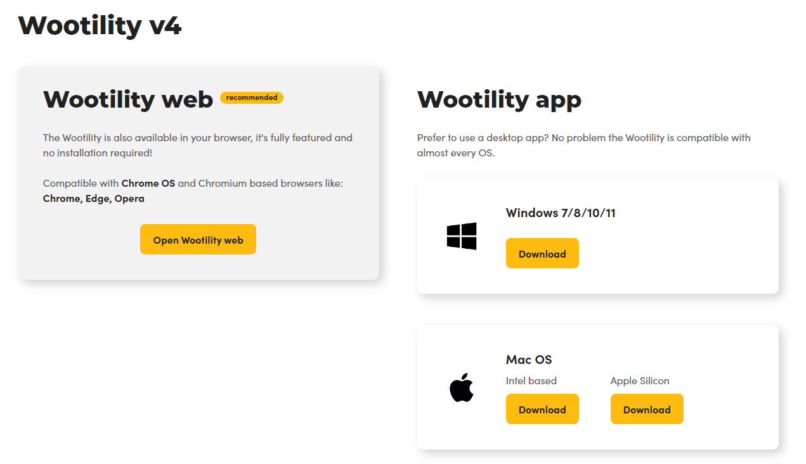This screenshot has width=806, height=464.
Task: Download the Windows 7/8/10/11 app
Action: [x=542, y=254]
